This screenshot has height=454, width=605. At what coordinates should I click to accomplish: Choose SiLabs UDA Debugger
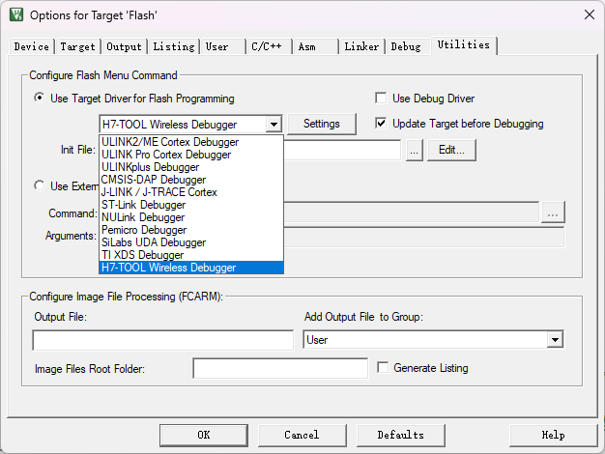point(191,242)
